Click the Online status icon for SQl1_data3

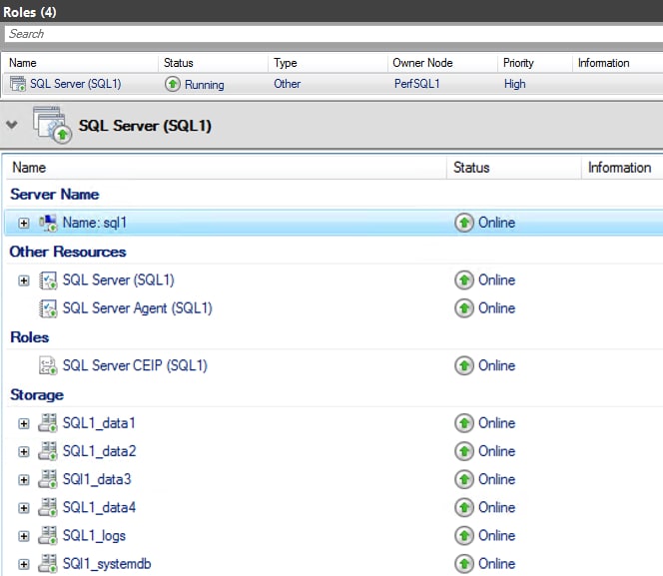[x=464, y=479]
